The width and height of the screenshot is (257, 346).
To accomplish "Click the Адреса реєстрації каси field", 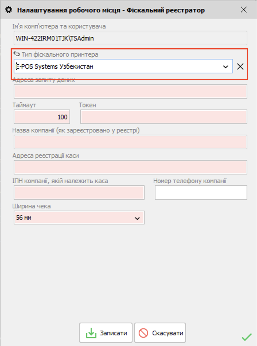I will click(131, 167).
